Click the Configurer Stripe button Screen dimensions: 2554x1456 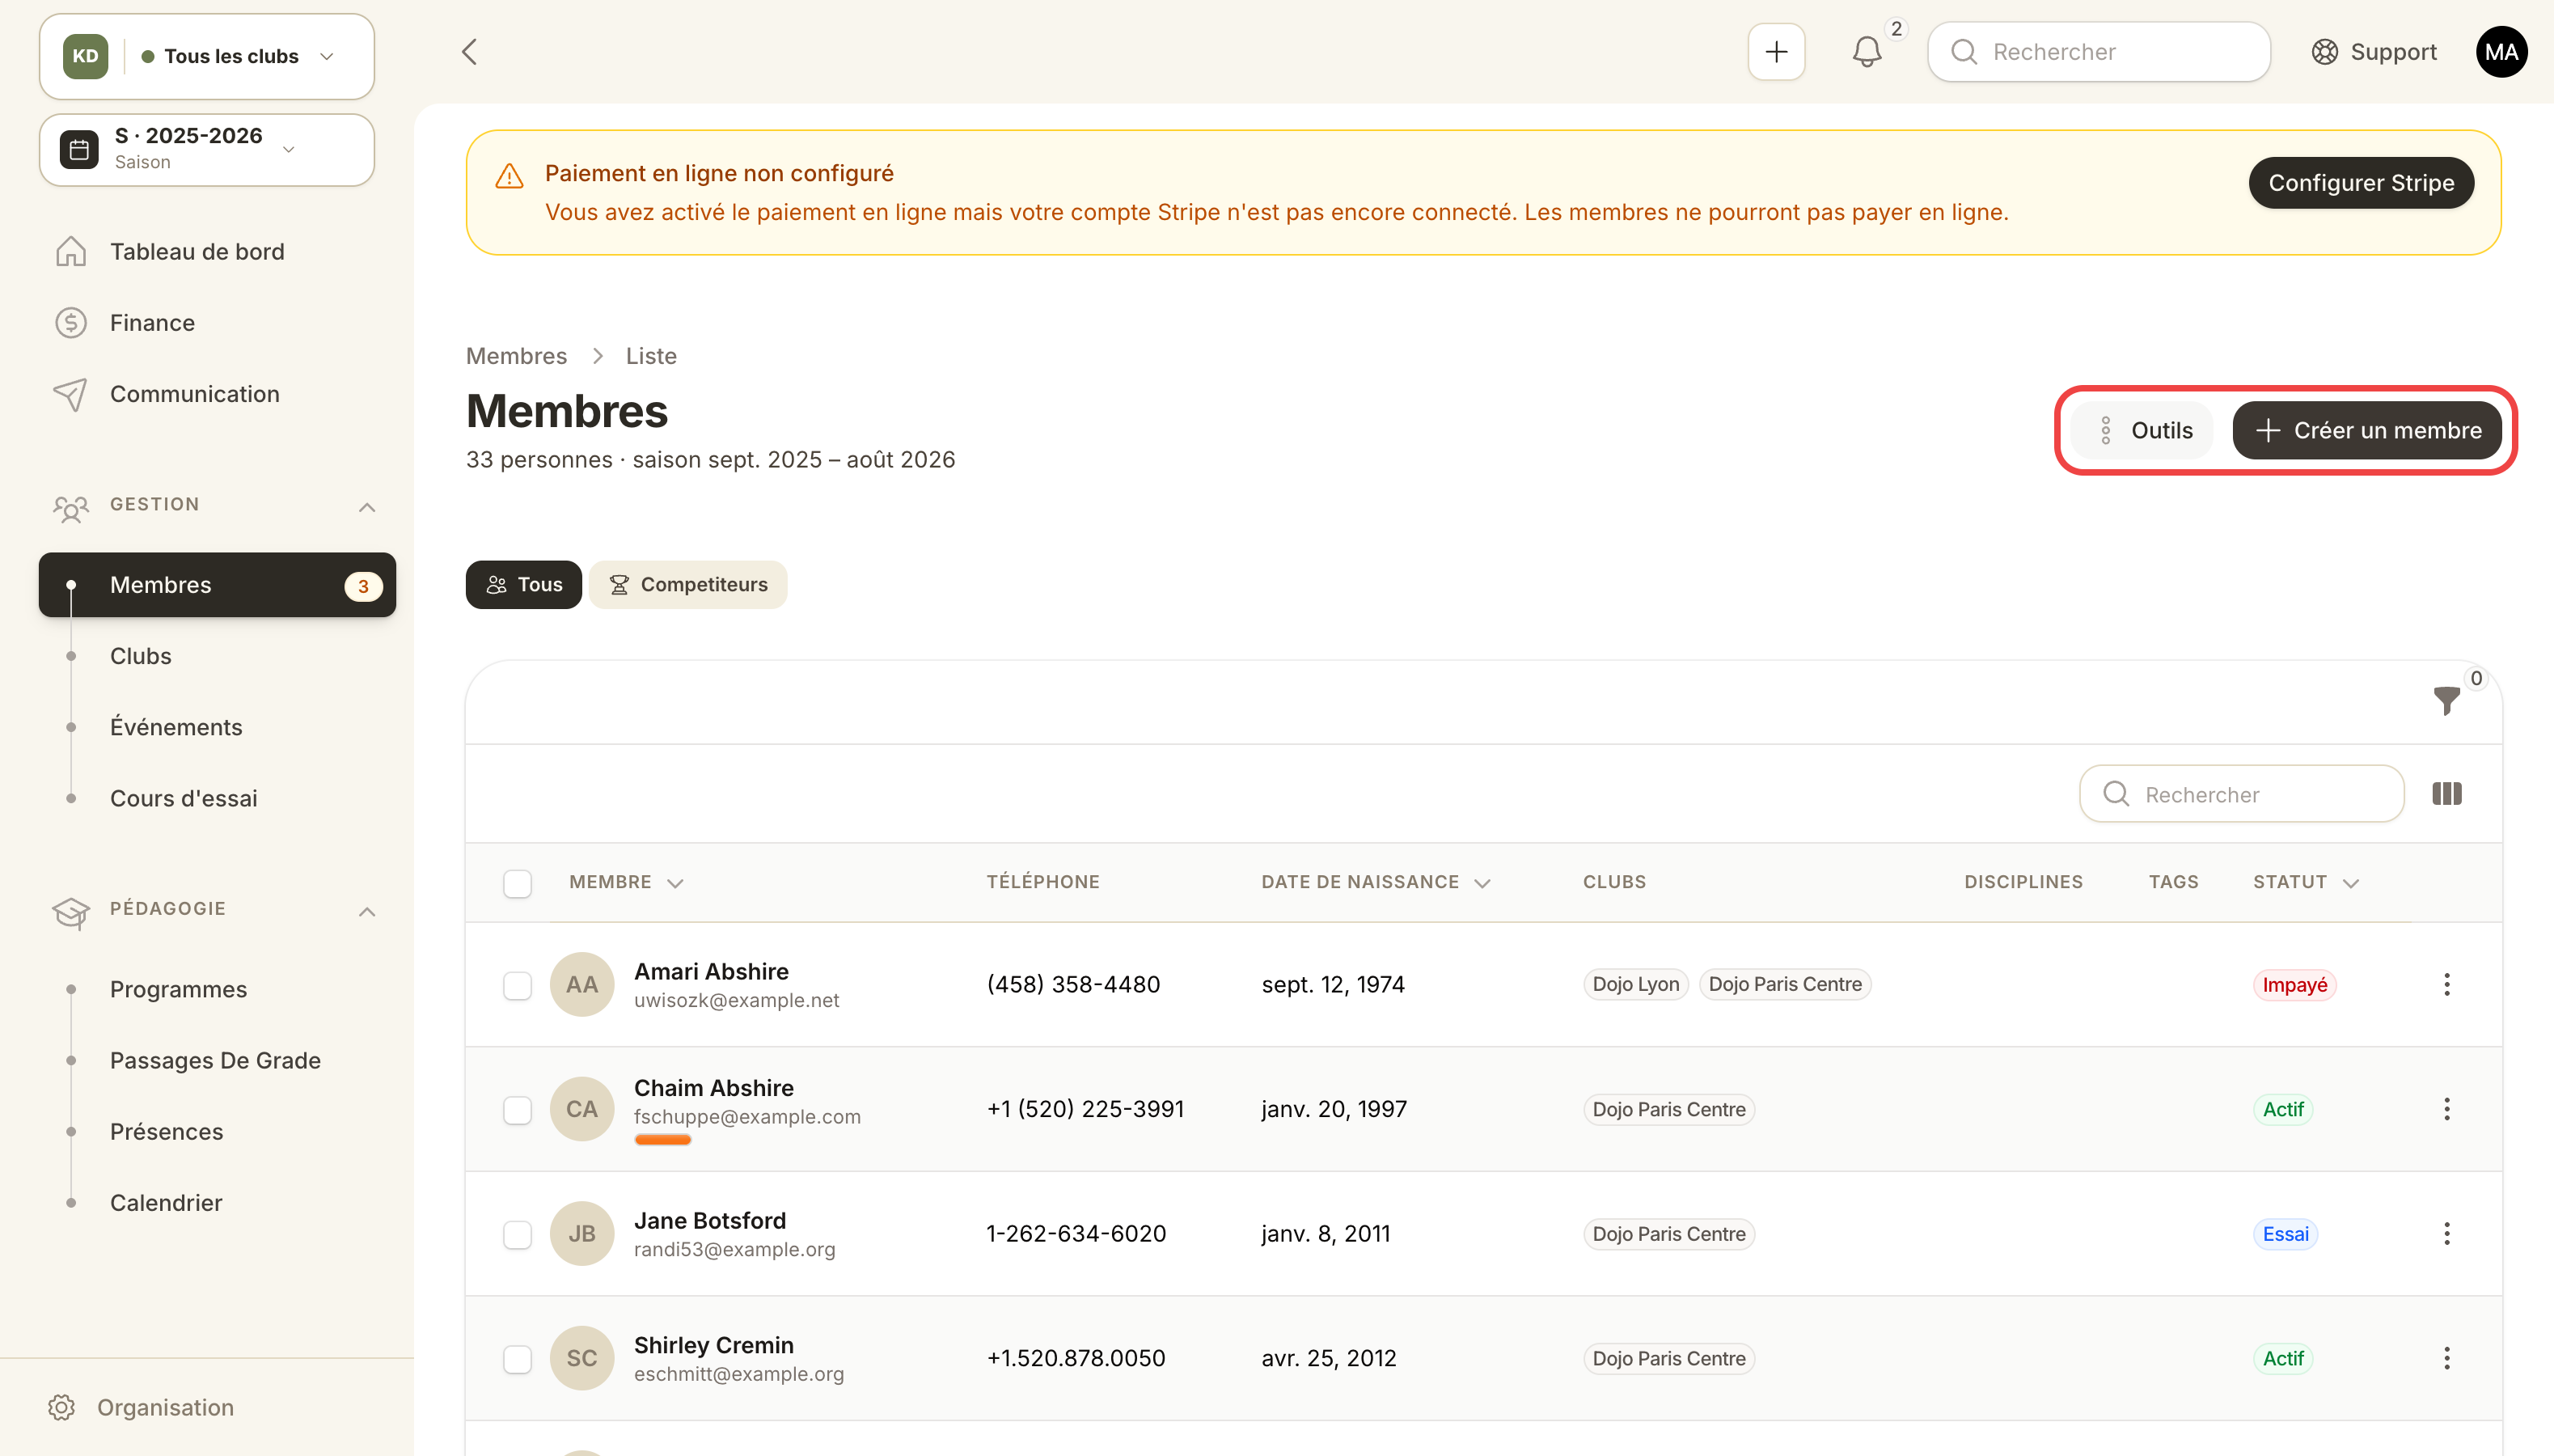2361,183
